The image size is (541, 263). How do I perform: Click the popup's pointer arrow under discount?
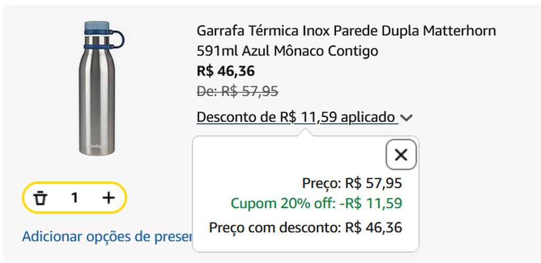[x=303, y=132]
